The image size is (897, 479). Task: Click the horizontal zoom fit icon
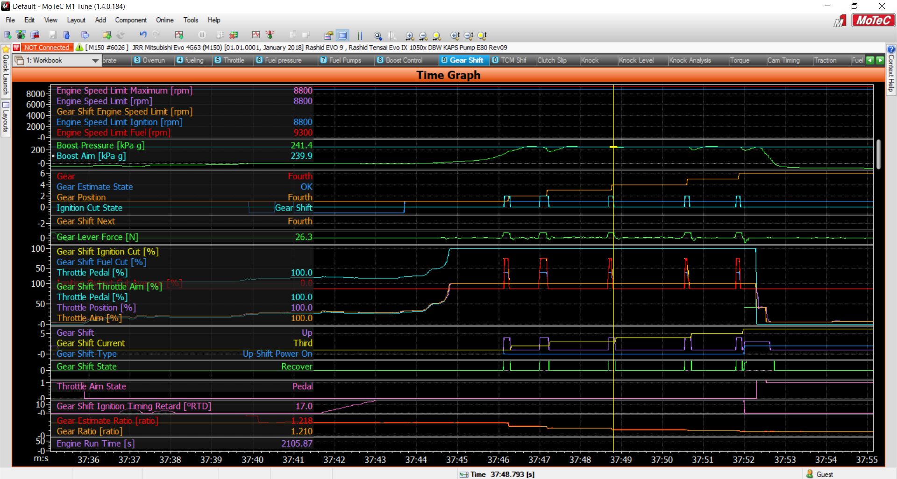[436, 35]
